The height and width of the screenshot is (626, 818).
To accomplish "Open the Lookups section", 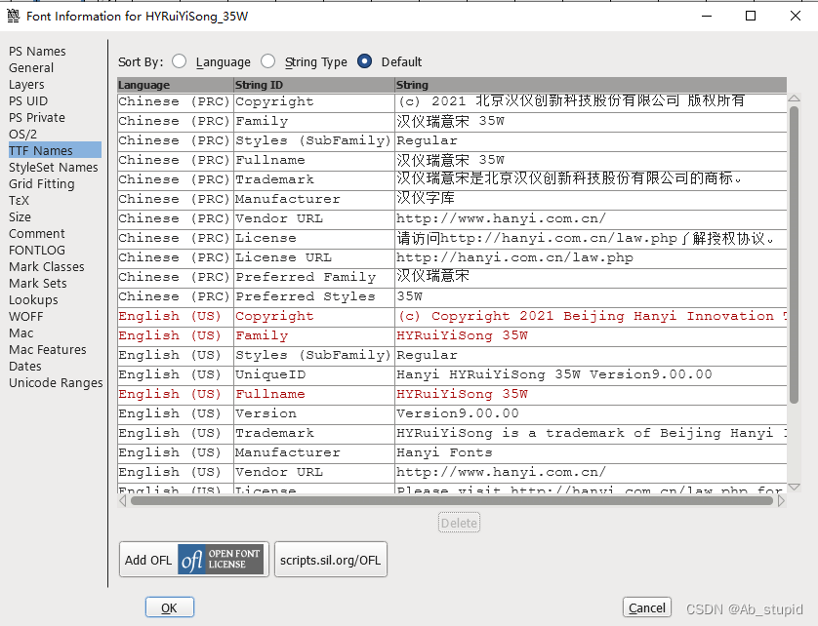I will pyautogui.click(x=33, y=299).
